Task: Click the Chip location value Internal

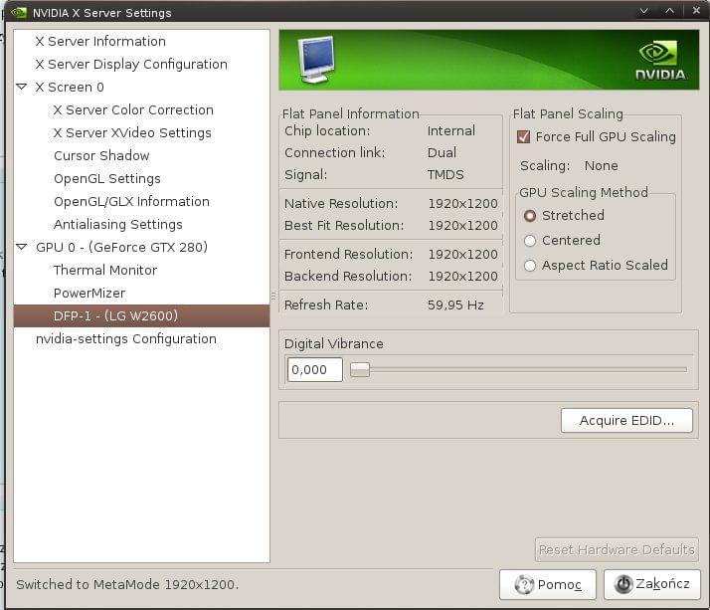Action: point(451,131)
